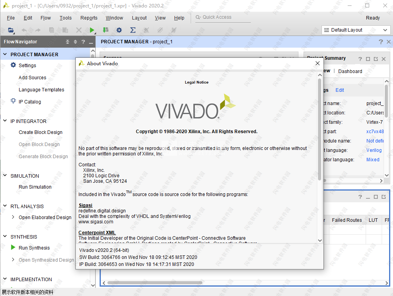
Task: Collapse all Flow Navigator sections icon
Action: [x=68, y=42]
